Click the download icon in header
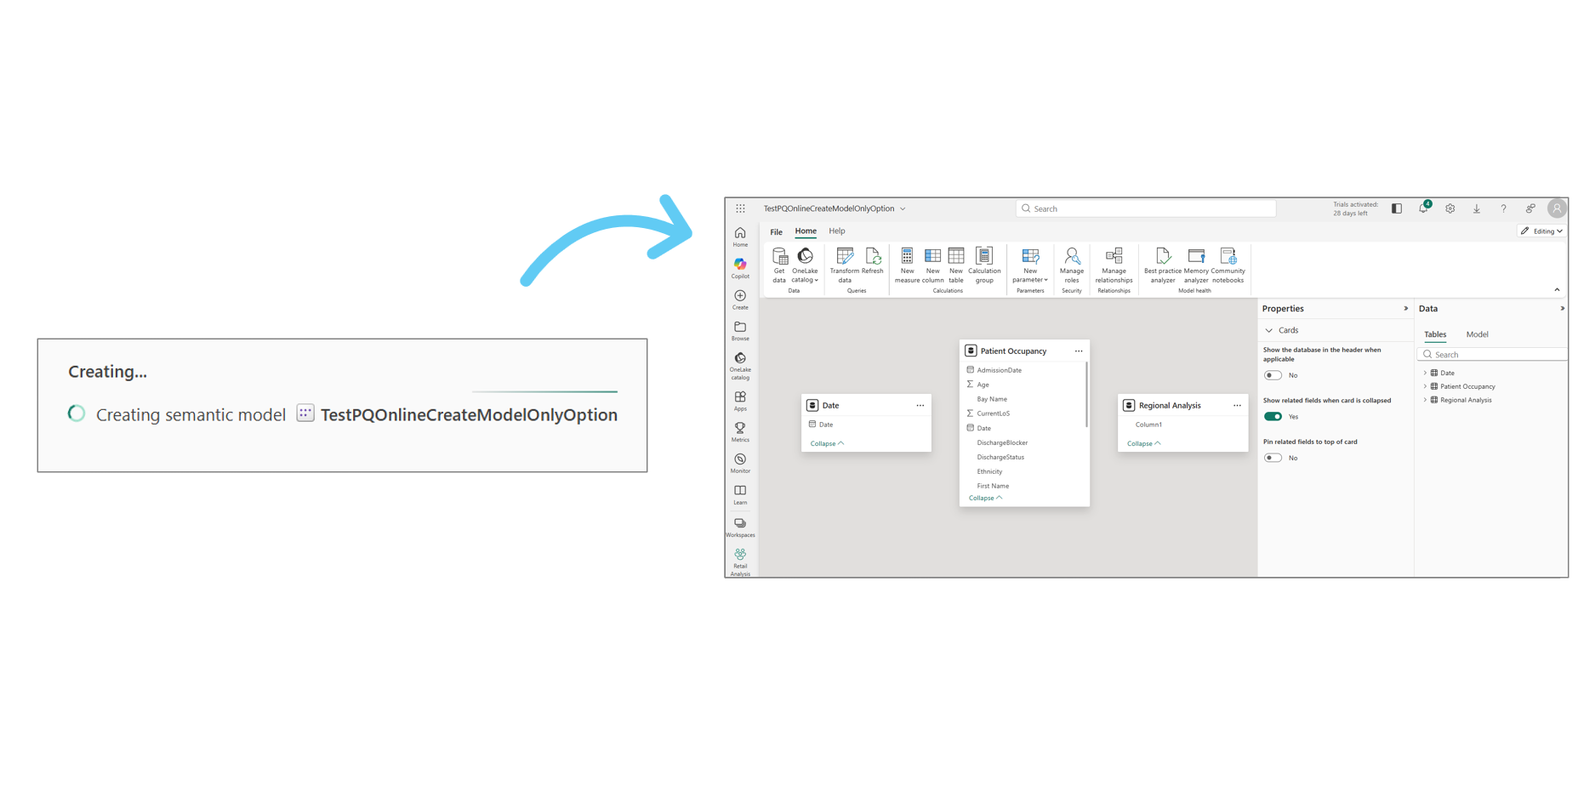This screenshot has height=804, width=1578. [x=1477, y=208]
